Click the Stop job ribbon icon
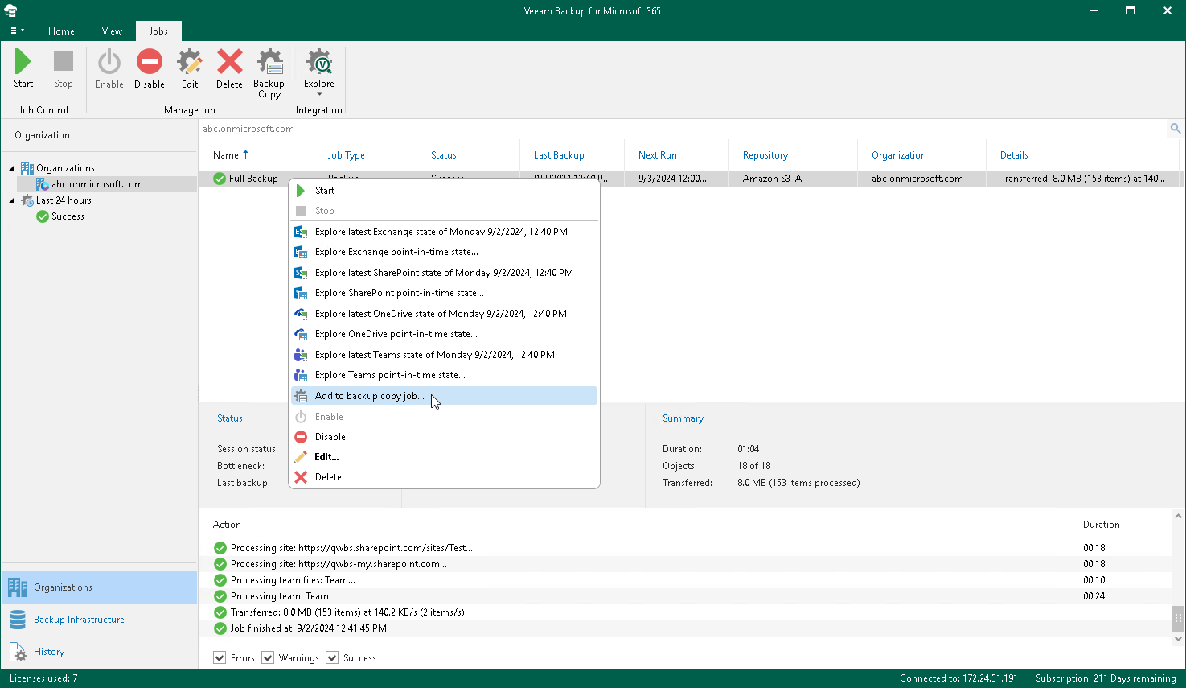 pyautogui.click(x=64, y=62)
